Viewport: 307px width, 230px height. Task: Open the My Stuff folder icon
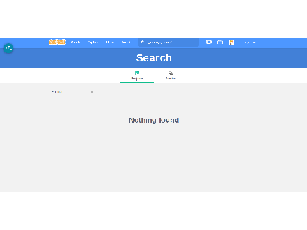[220, 42]
